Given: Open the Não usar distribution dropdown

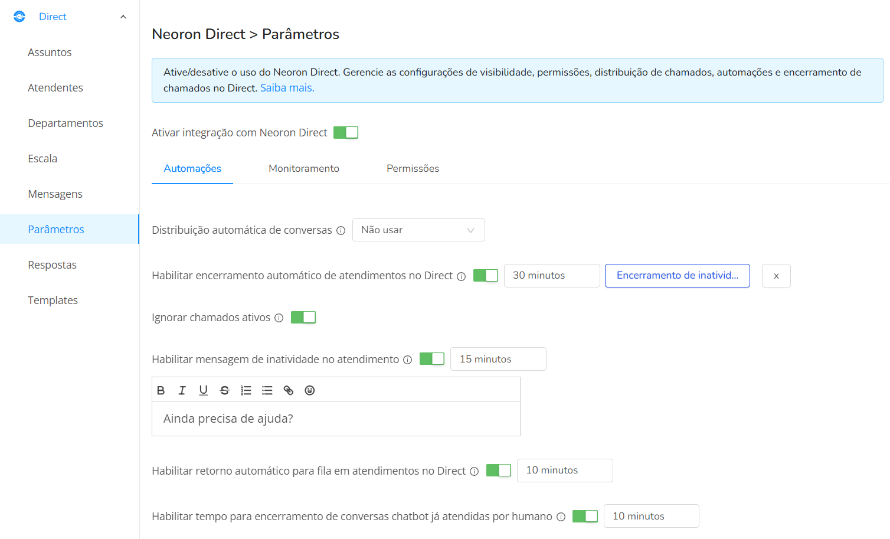Looking at the screenshot, I should 418,230.
